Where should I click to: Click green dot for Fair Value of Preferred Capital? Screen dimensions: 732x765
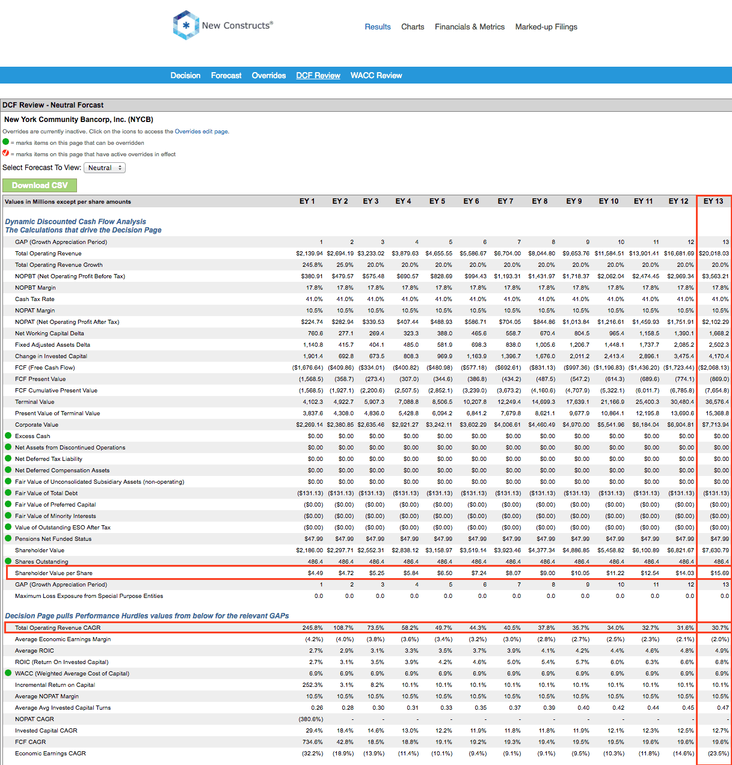point(8,504)
